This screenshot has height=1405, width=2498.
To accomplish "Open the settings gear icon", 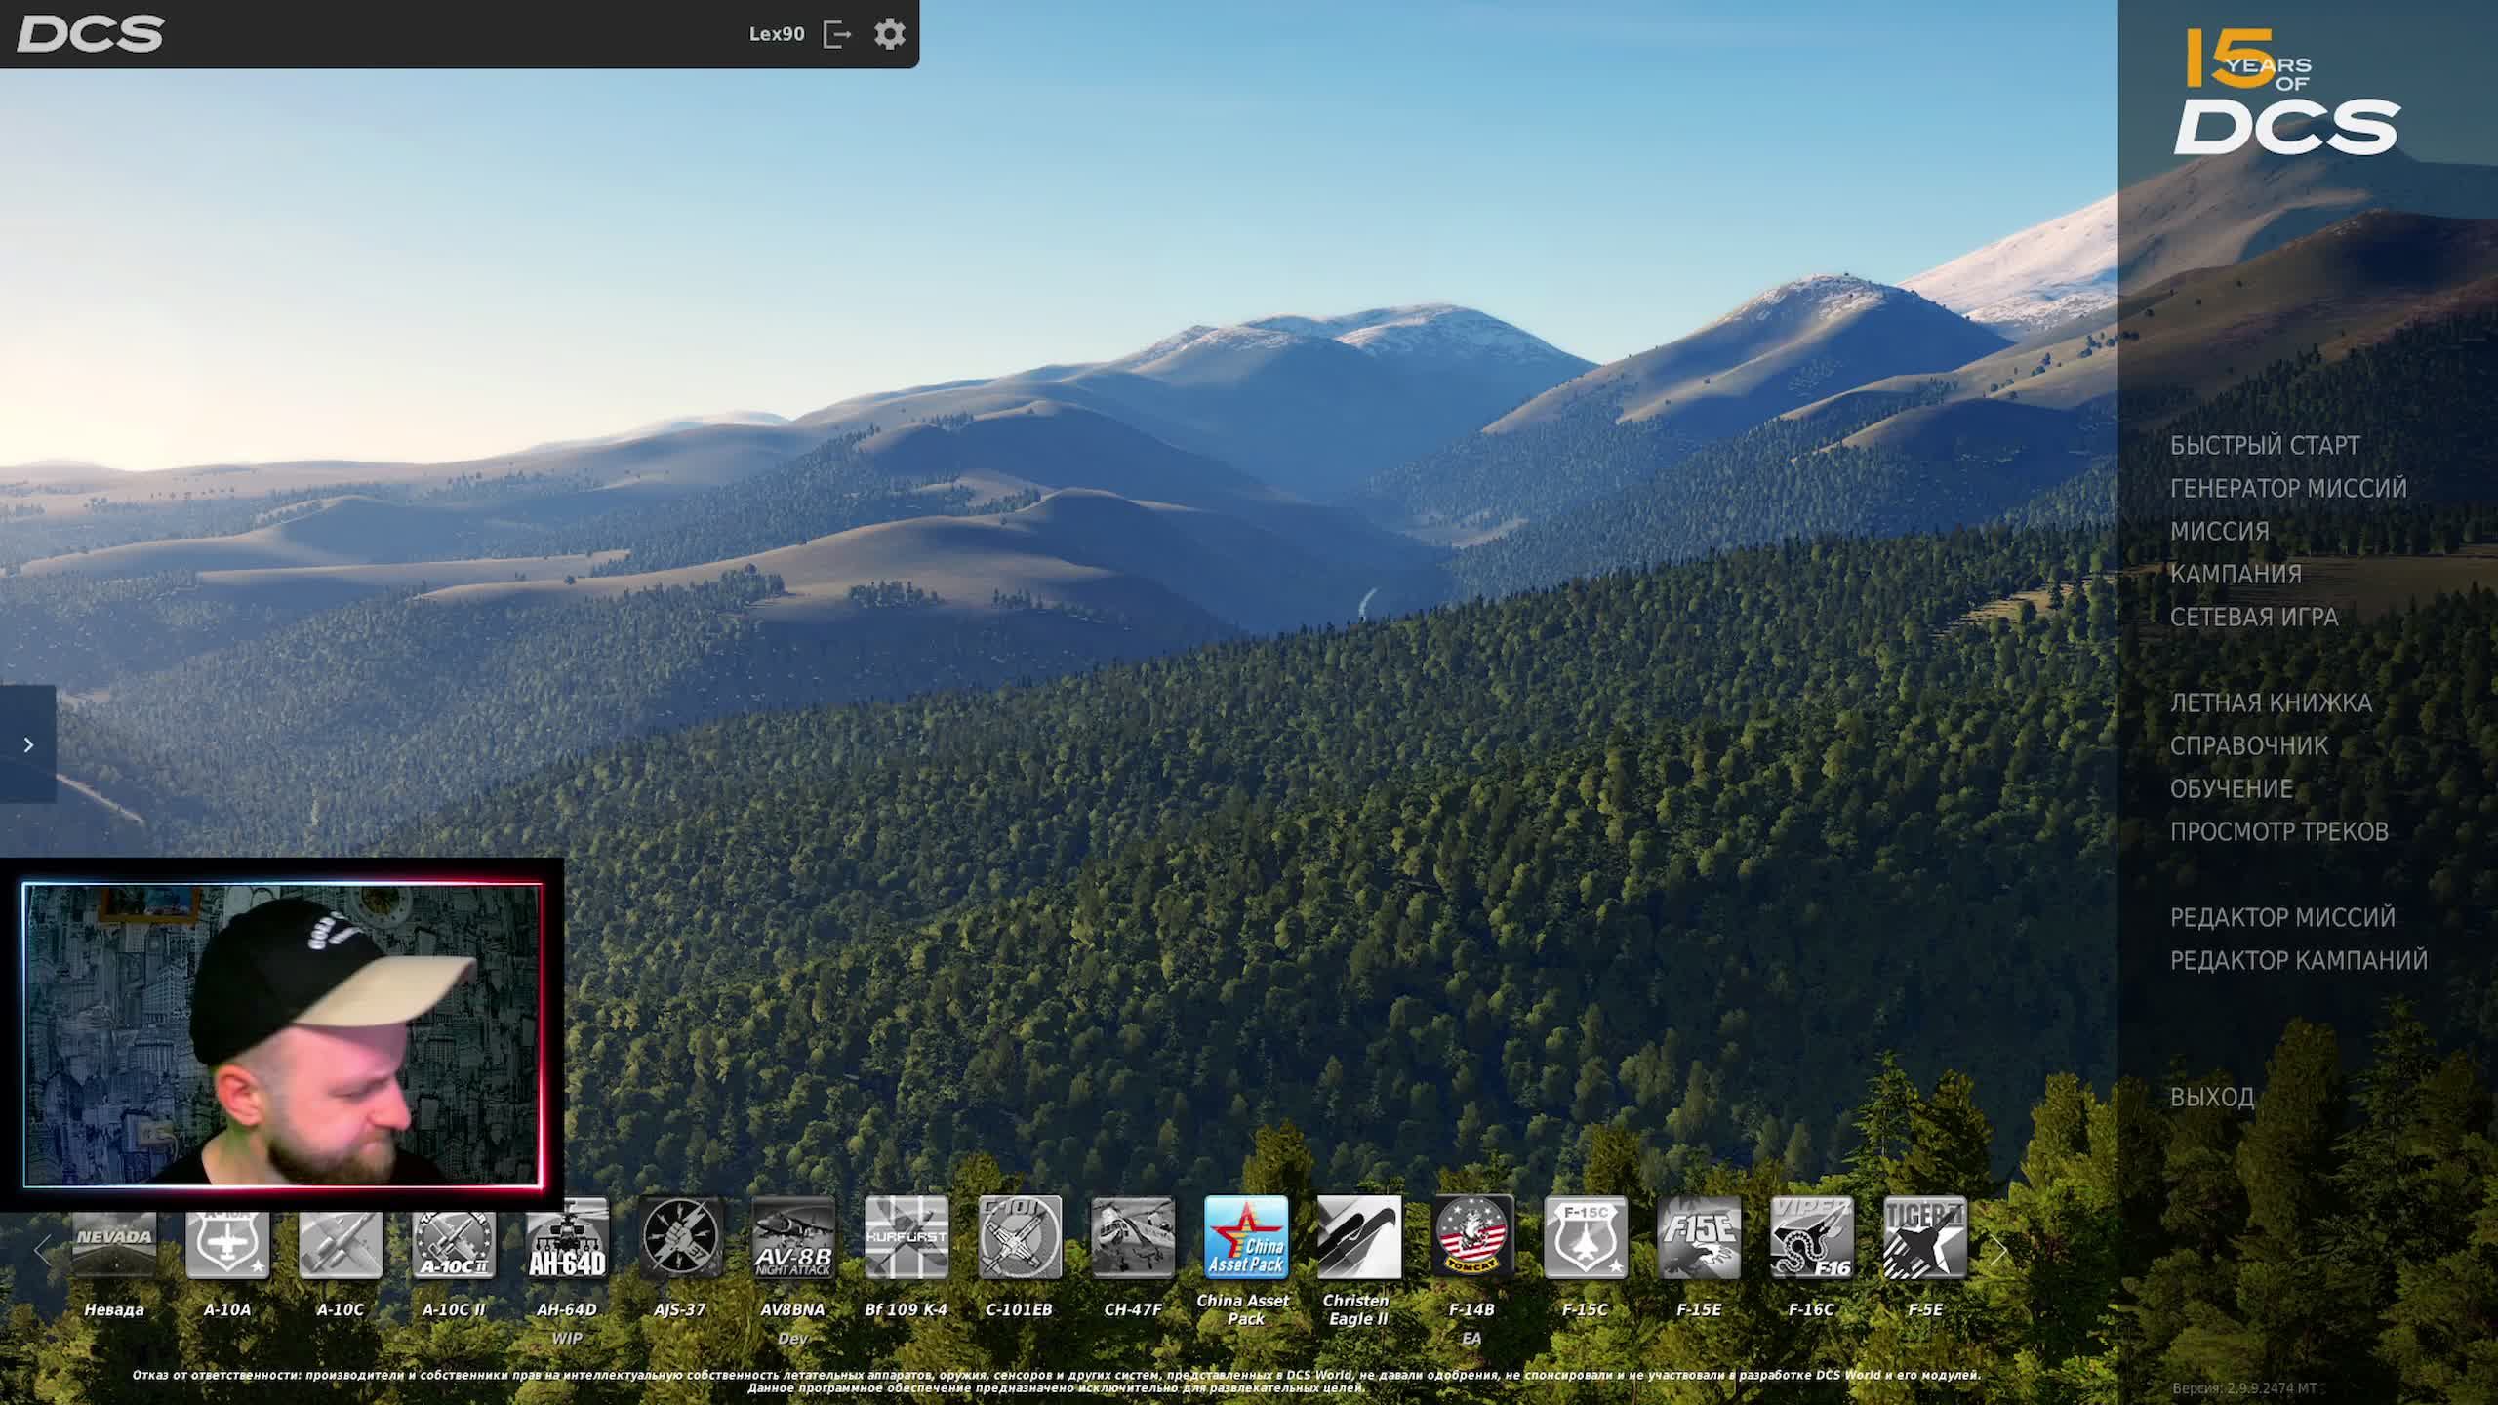I will (x=889, y=34).
